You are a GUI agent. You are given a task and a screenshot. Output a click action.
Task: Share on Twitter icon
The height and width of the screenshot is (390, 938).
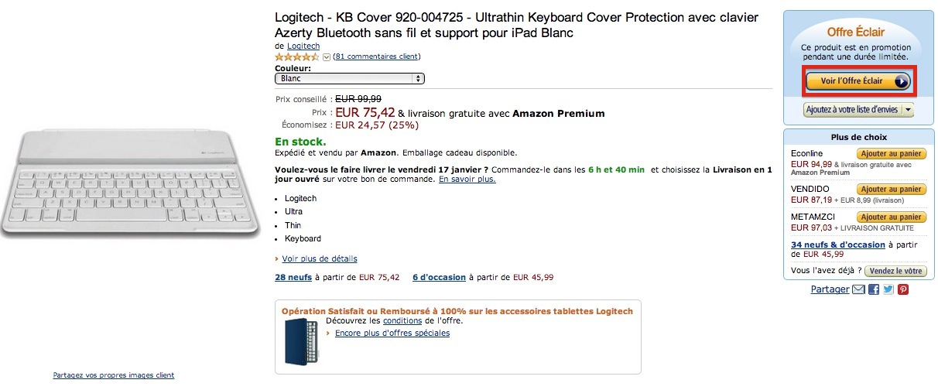click(888, 289)
